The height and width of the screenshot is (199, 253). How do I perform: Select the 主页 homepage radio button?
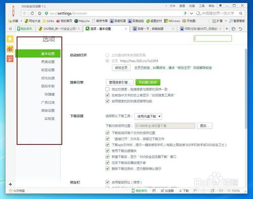(107, 61)
